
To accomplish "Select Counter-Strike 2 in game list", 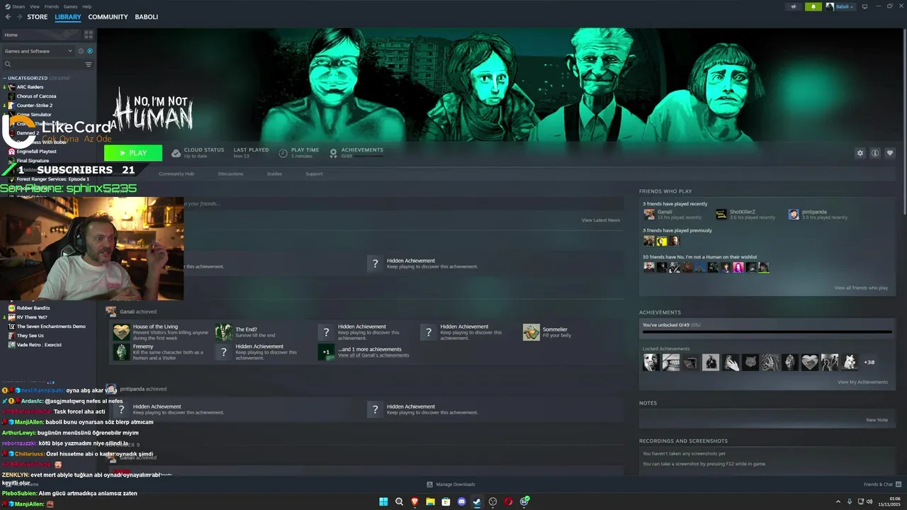I will (34, 106).
